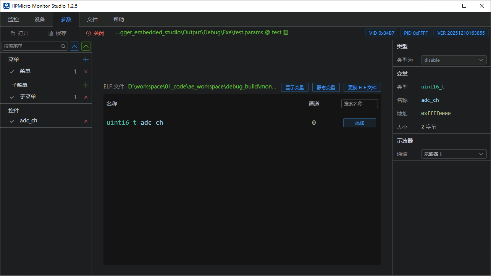
Task: Click the 通道 column header in table
Action: [x=314, y=104]
